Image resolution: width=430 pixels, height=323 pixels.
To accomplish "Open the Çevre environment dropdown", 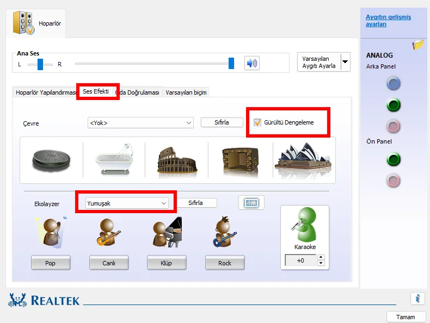I will [x=140, y=123].
